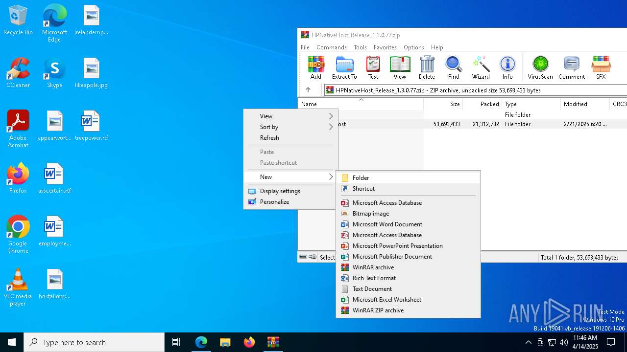The height and width of the screenshot is (352, 627).
Task: Select the CCleaner desktop shortcut
Action: (18, 73)
